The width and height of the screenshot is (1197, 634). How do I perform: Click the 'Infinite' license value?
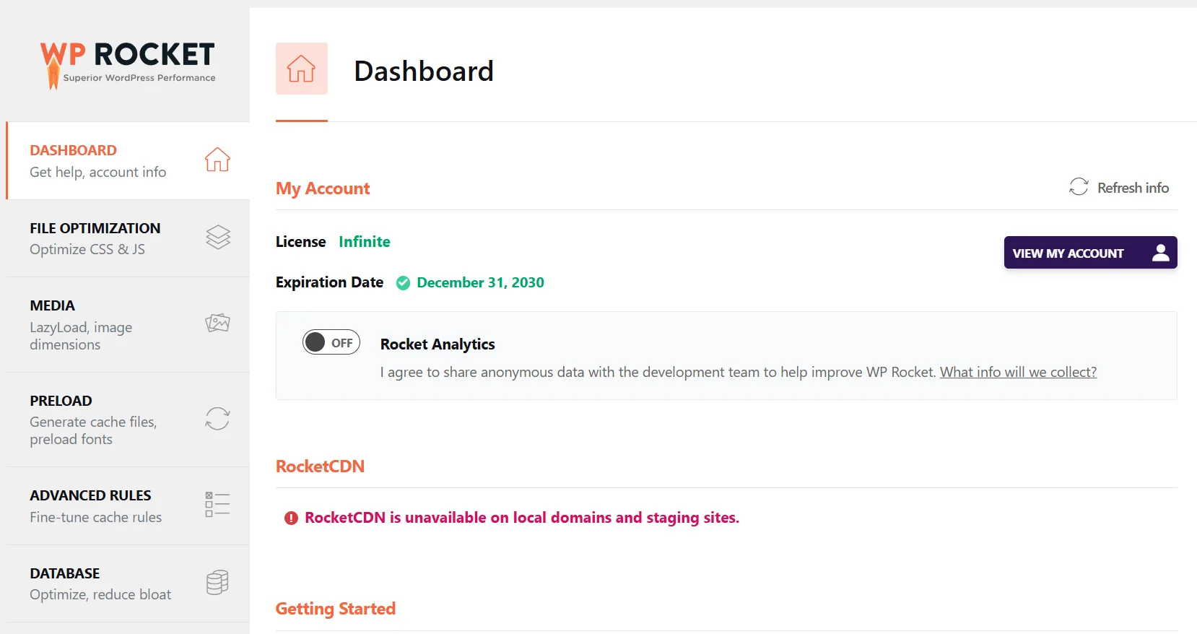click(365, 242)
